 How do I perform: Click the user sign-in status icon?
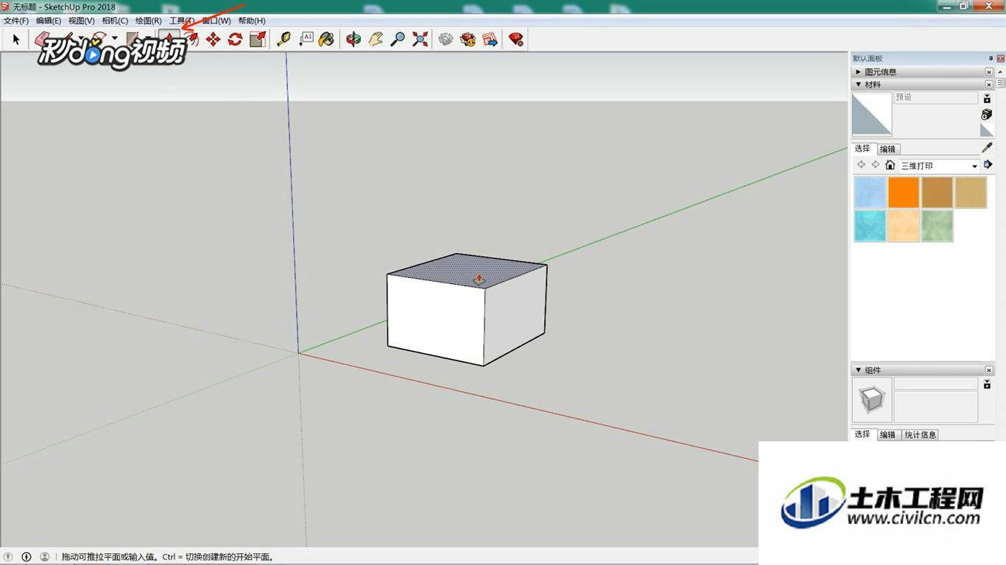pos(44,557)
